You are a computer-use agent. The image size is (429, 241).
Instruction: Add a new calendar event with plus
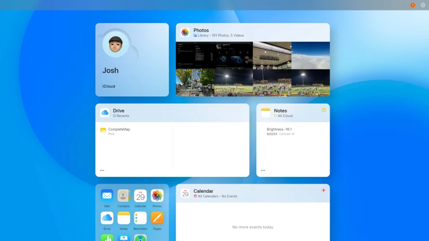tap(323, 190)
